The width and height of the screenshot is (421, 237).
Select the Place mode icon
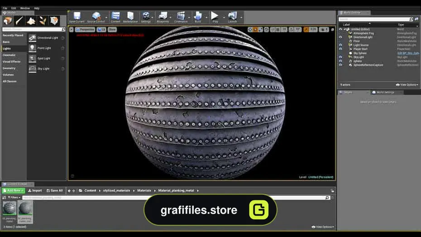[x=8, y=21]
